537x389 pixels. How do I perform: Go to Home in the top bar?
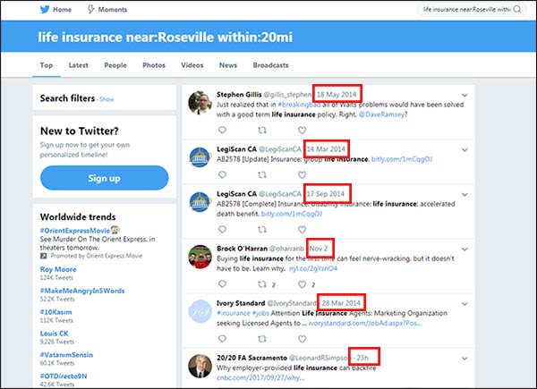(x=62, y=10)
